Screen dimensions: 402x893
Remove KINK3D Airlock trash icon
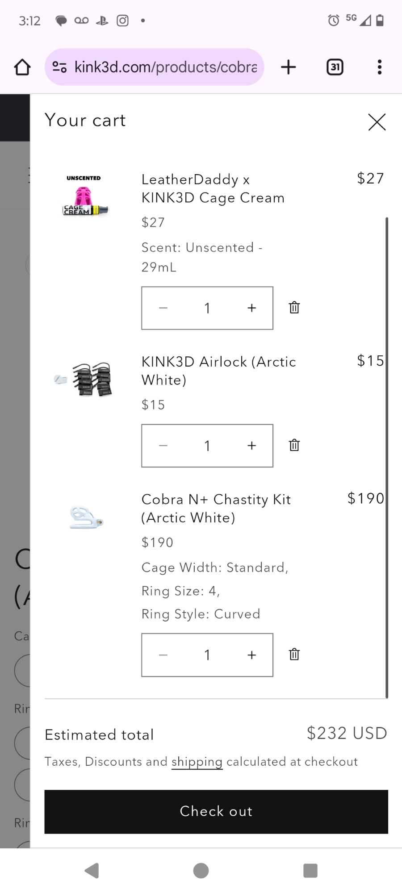tap(294, 445)
